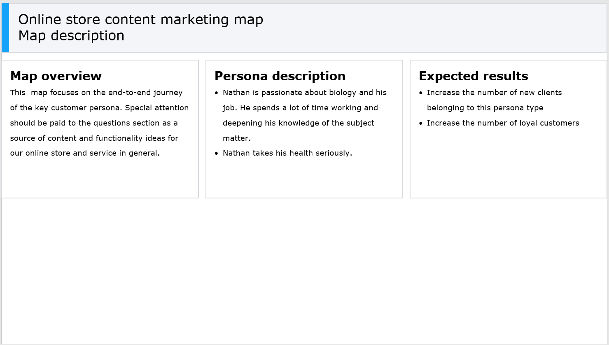Click blank space below the Map overview paragraph

[100, 178]
